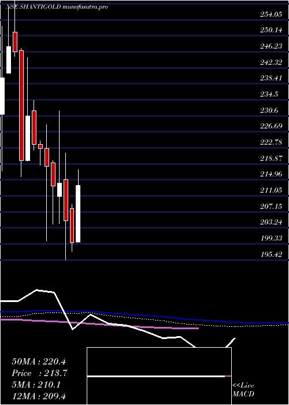289x405 pixels.
Task: Click the MACD indicator box
Action: pyautogui.click(x=159, y=376)
